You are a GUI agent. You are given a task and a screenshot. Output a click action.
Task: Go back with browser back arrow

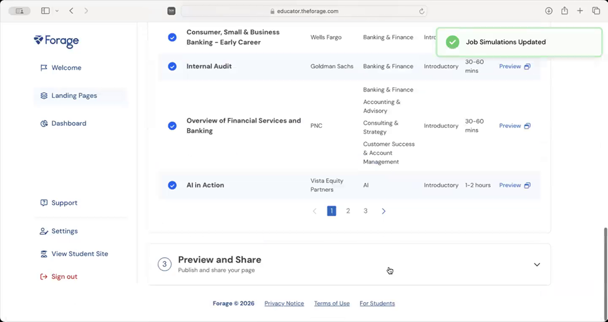click(71, 11)
